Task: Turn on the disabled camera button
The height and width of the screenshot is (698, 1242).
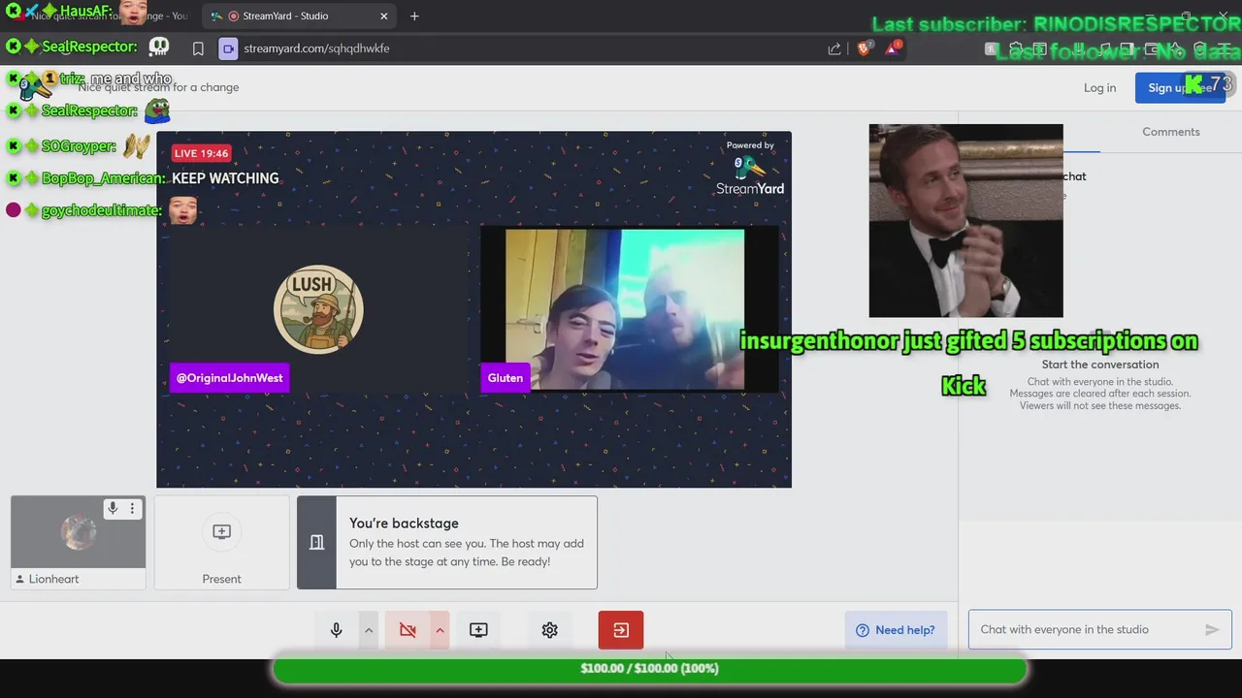Action: point(408,630)
